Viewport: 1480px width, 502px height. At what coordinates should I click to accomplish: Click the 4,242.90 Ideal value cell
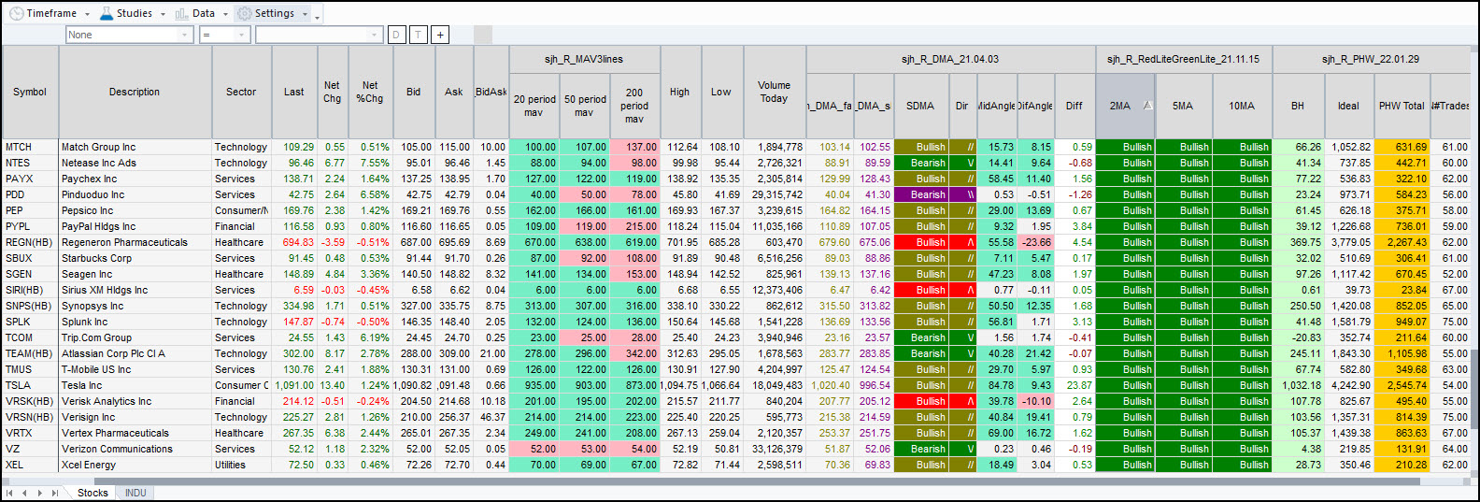pyautogui.click(x=1348, y=385)
